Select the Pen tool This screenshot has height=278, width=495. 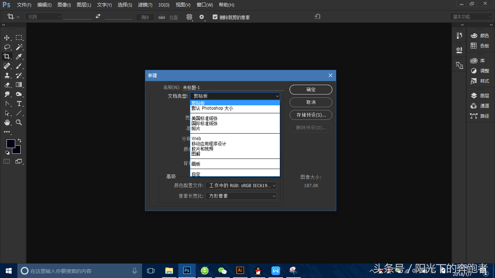pyautogui.click(x=7, y=104)
